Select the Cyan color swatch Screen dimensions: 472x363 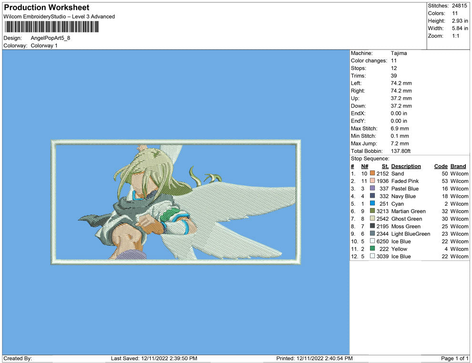372,204
